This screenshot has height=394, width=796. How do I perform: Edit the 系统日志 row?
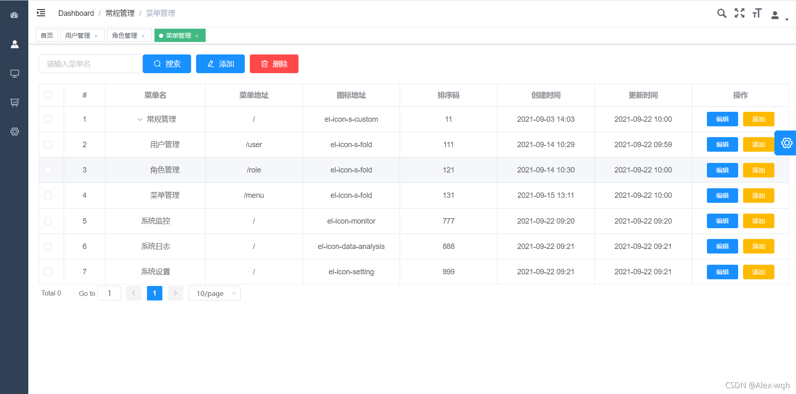pyautogui.click(x=722, y=246)
